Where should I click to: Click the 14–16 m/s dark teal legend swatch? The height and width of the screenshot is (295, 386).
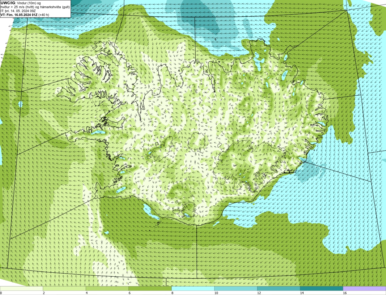[322, 289]
